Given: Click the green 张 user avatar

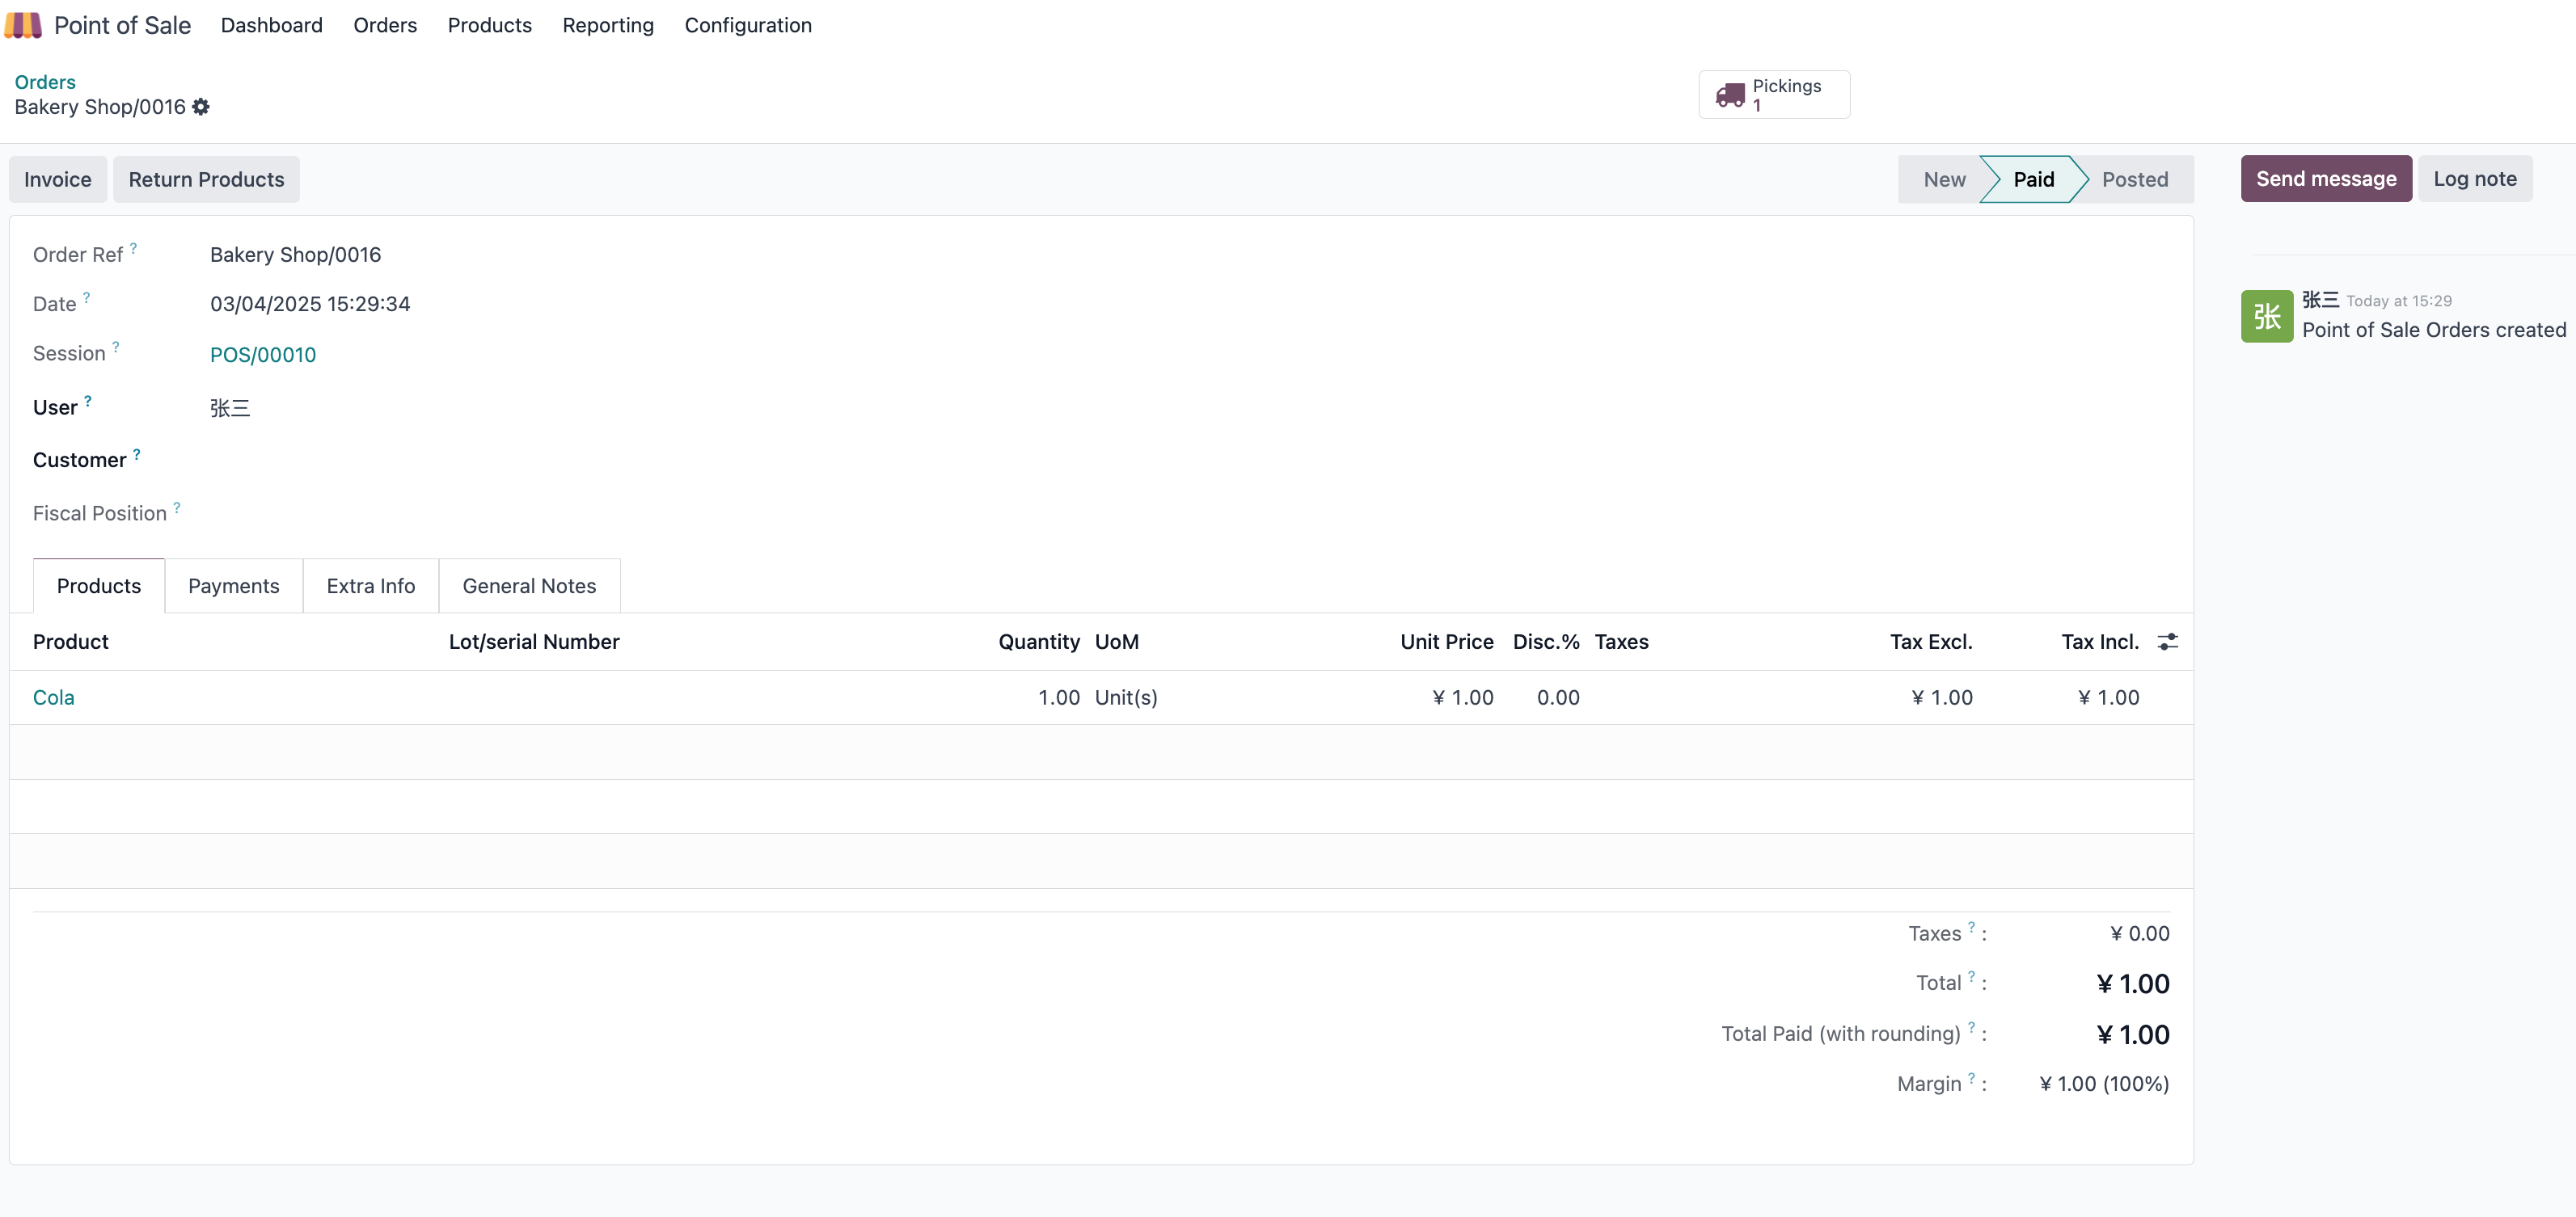Looking at the screenshot, I should [2266, 317].
